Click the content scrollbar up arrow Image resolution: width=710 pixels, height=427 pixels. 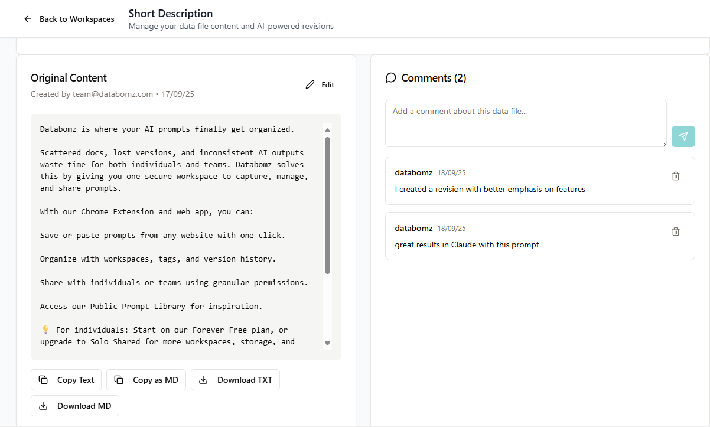327,130
